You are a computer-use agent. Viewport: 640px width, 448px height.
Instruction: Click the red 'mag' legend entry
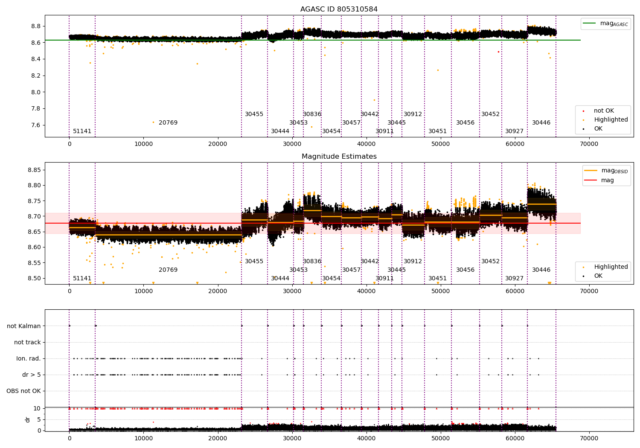pyautogui.click(x=599, y=180)
